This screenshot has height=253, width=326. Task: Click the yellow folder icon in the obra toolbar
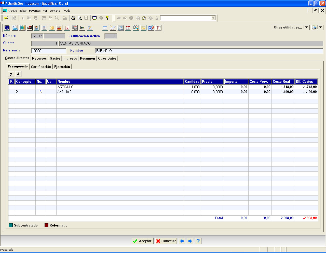143,28
